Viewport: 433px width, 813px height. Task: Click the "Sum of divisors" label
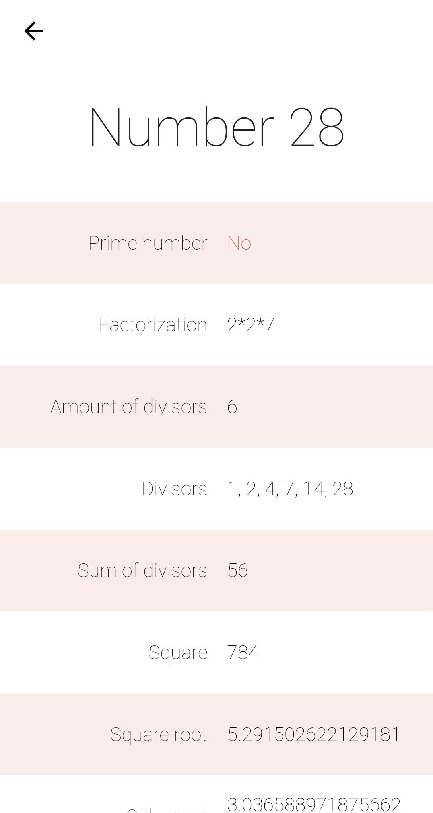click(142, 570)
